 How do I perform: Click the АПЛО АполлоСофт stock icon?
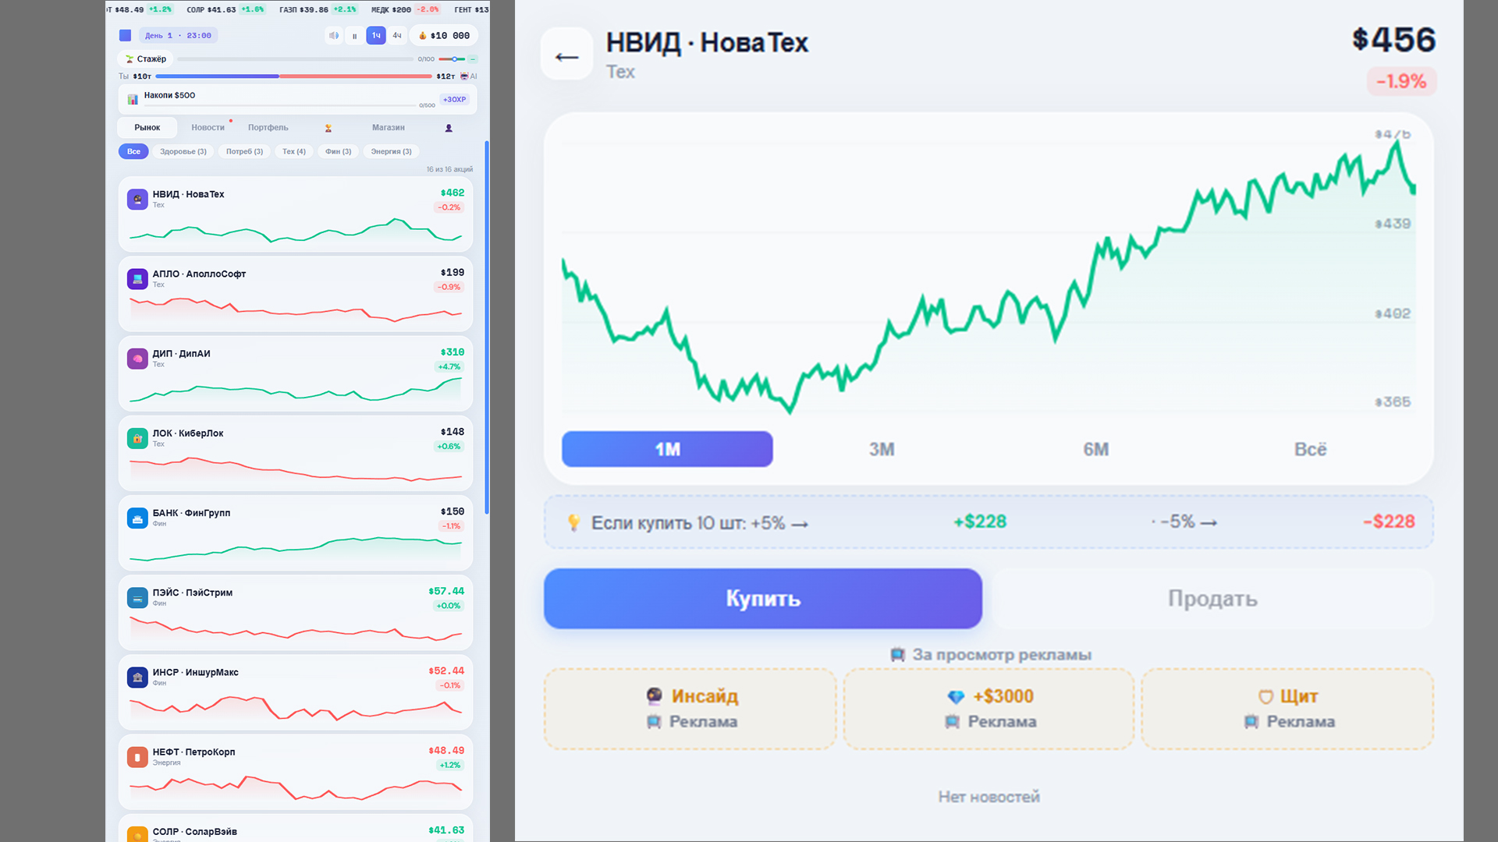[137, 279]
